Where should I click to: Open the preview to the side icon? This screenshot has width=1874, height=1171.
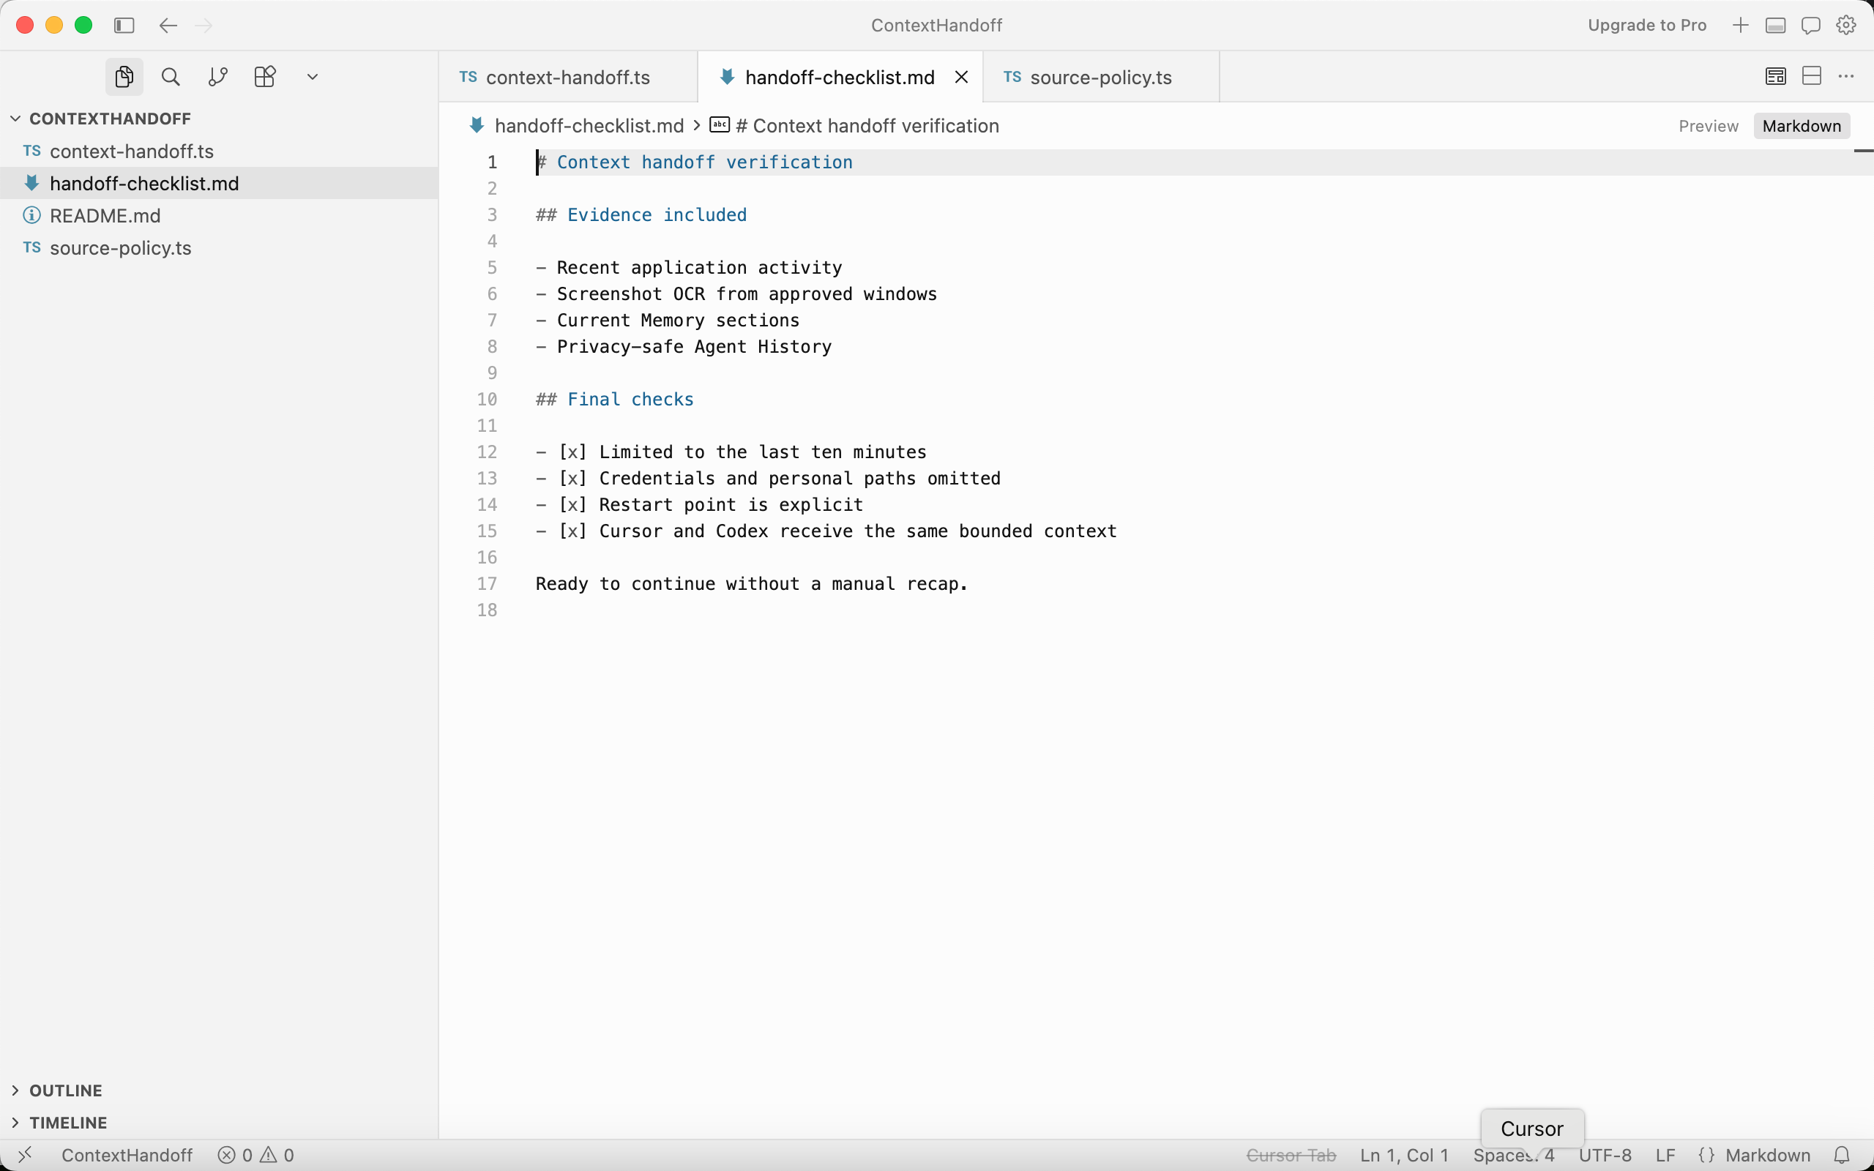click(1776, 76)
